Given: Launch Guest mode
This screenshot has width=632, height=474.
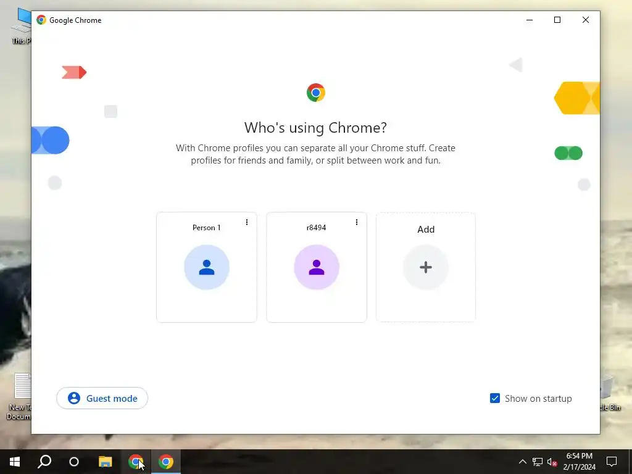Looking at the screenshot, I should (102, 398).
